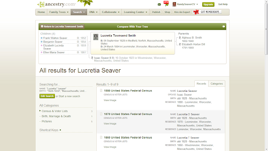Screen dimensions: 268x151
Task: Click the Ancestry.com leaf logo
Action: tap(56, 4)
